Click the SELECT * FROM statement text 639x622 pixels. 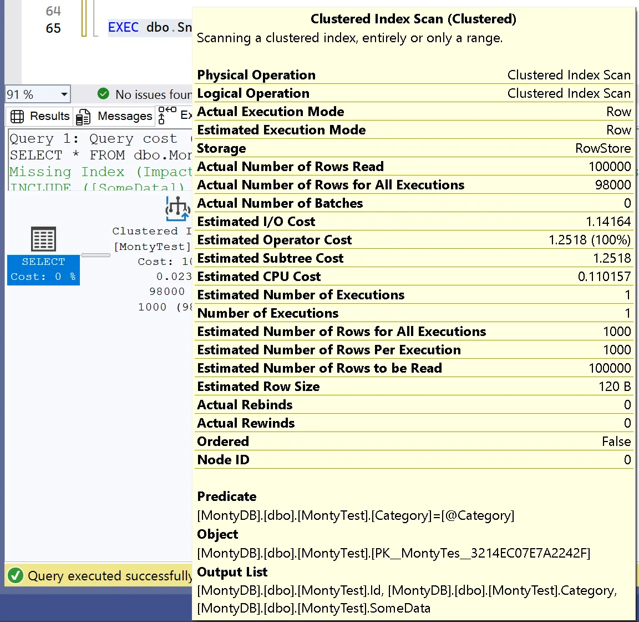(100, 155)
